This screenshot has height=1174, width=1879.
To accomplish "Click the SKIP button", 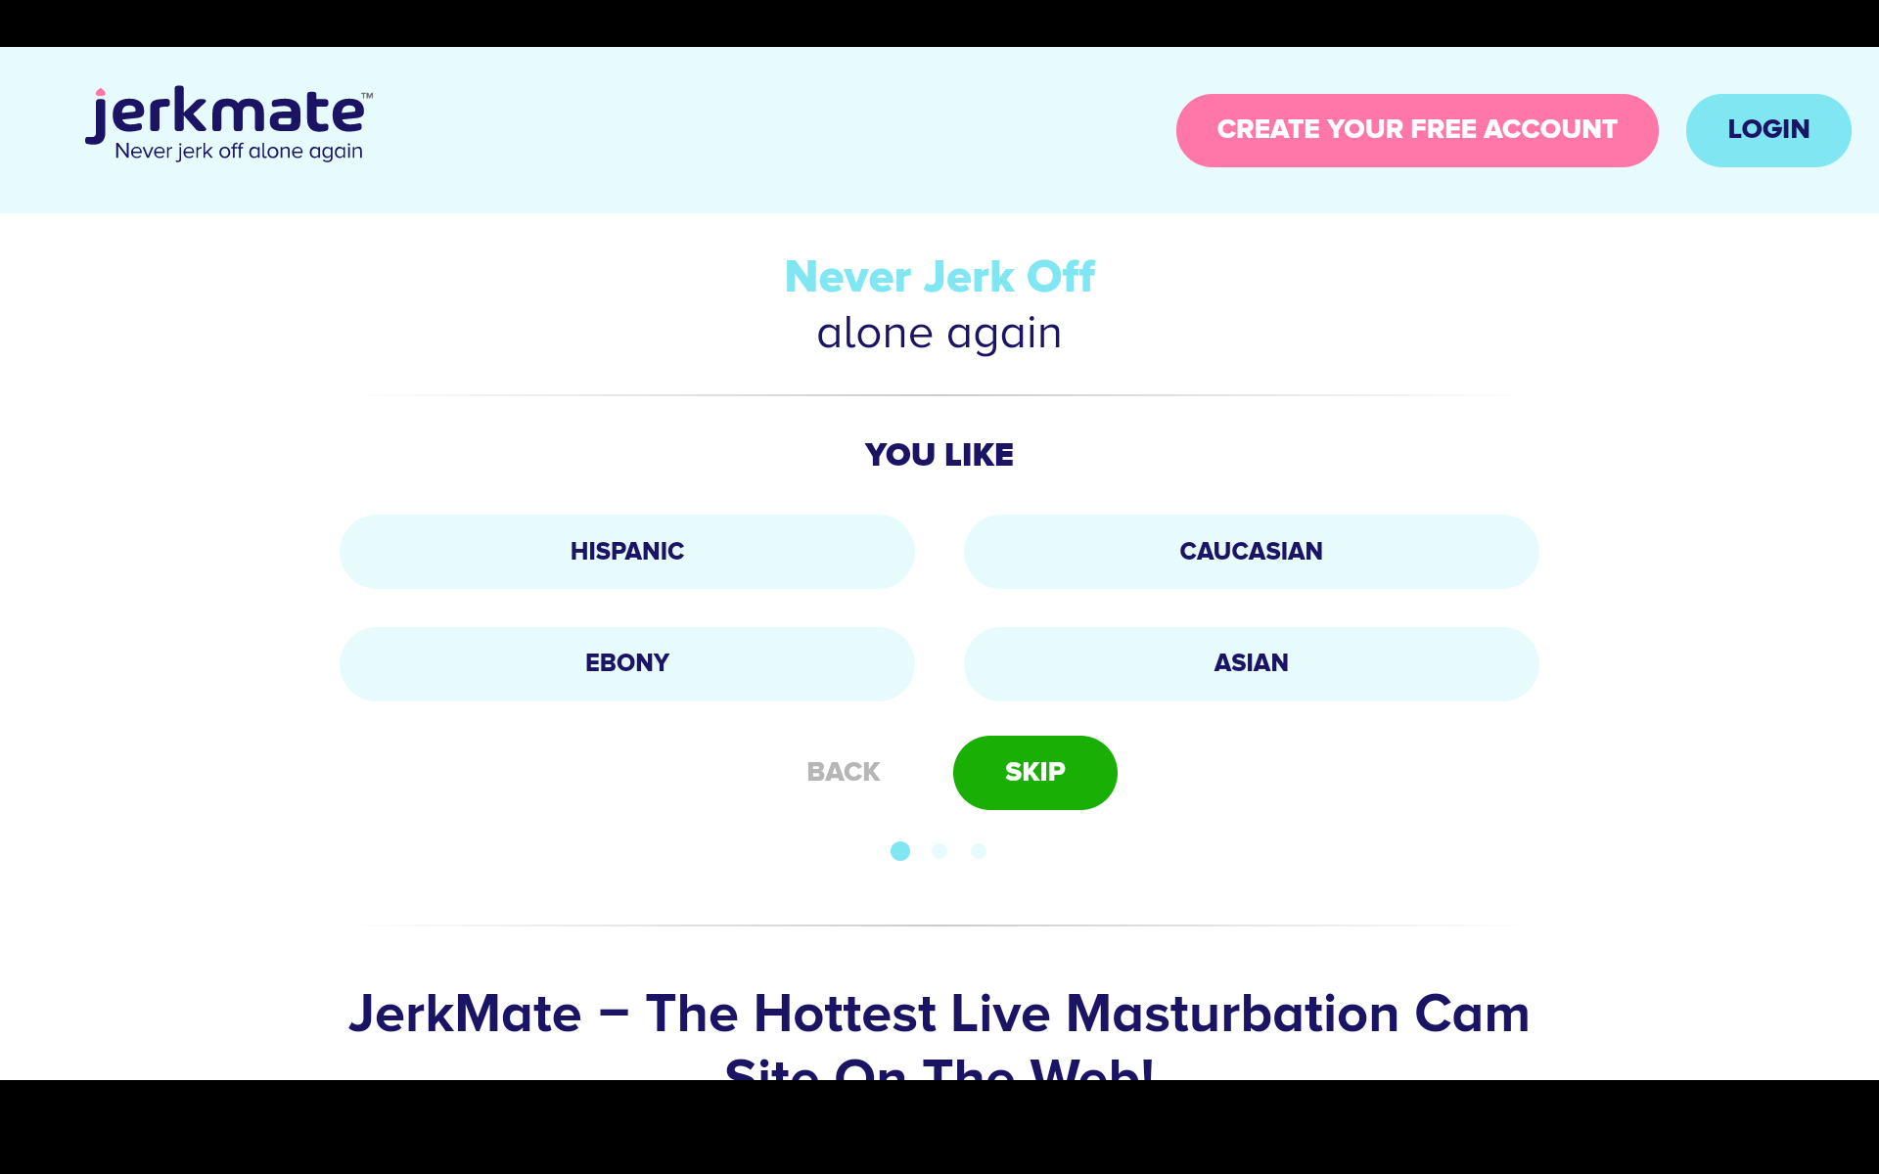I will [x=1034, y=772].
